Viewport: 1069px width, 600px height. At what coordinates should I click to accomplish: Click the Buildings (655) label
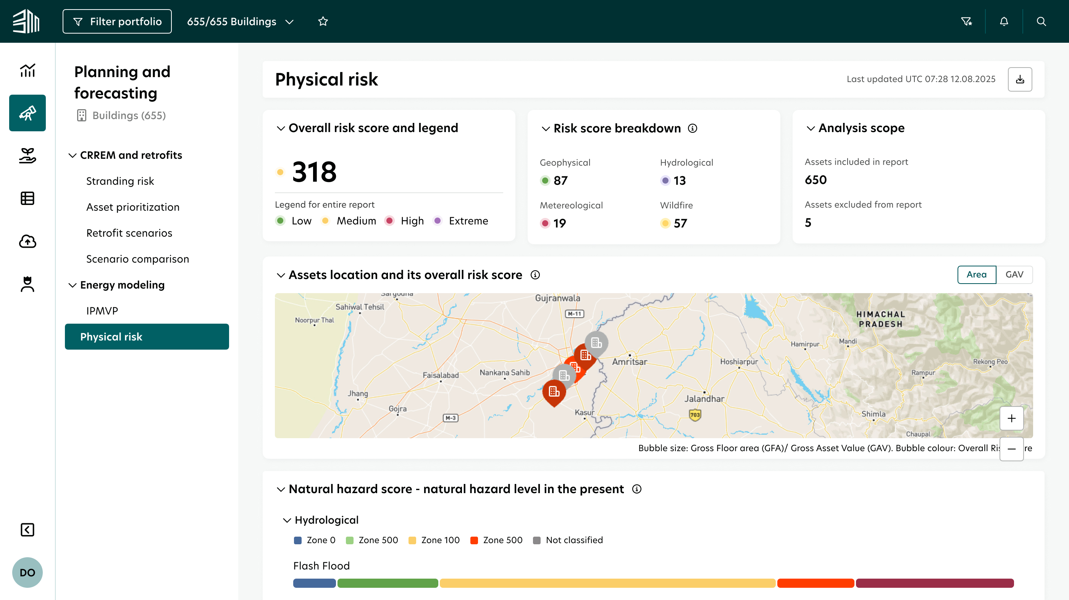click(129, 115)
